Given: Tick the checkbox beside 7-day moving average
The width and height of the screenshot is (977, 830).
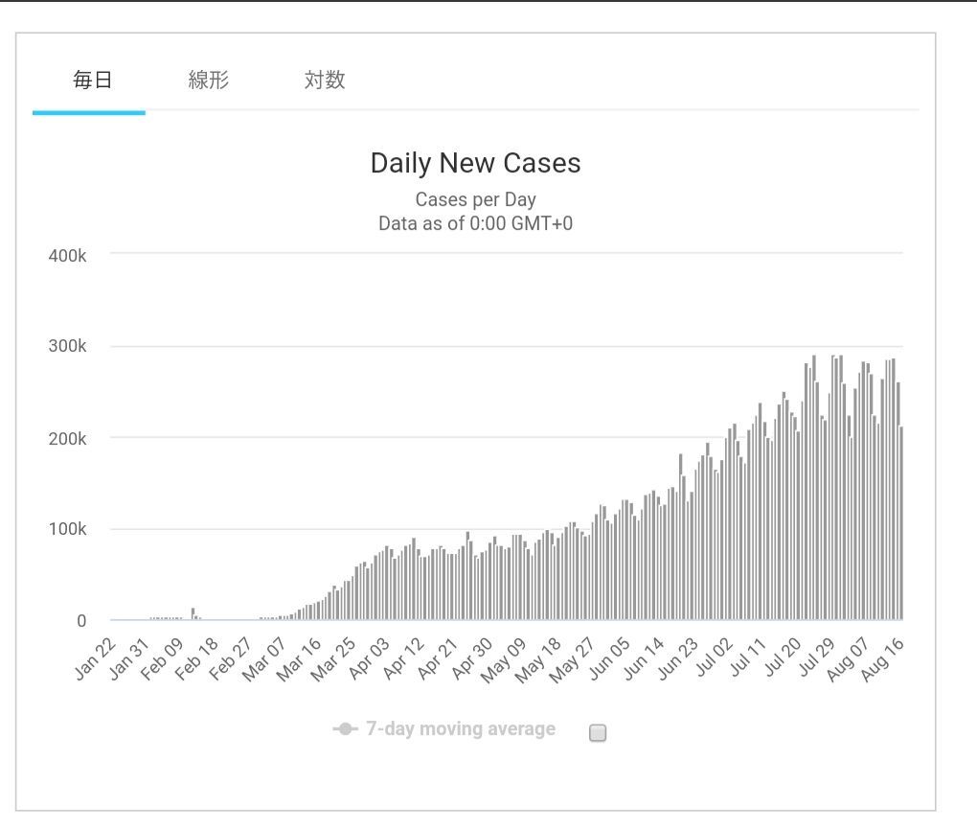Looking at the screenshot, I should [598, 733].
